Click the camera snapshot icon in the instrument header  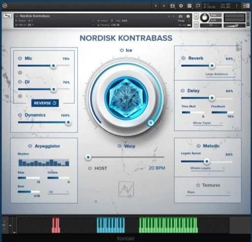(181, 16)
